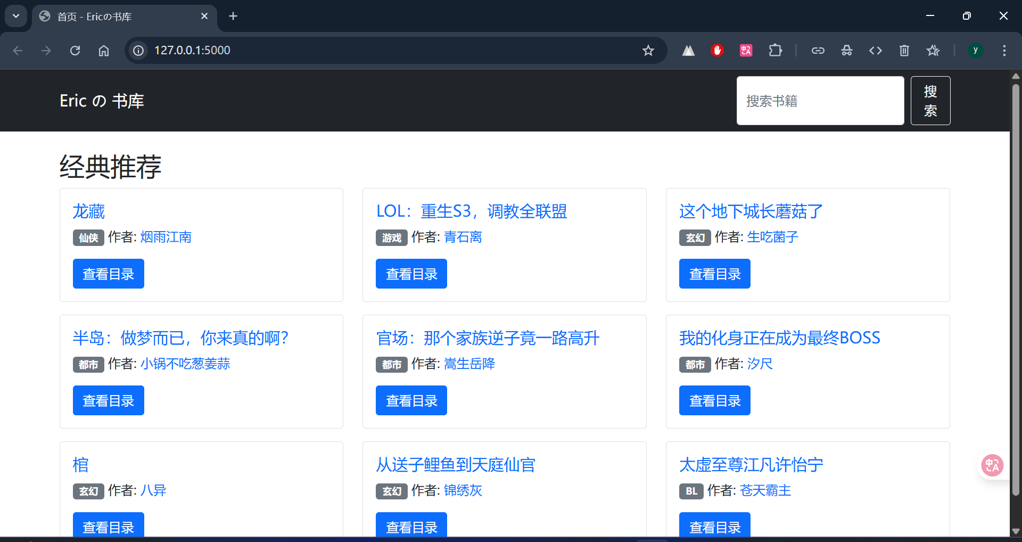The image size is (1022, 542).
Task: Open the Chrome three-dot menu
Action: click(1004, 51)
